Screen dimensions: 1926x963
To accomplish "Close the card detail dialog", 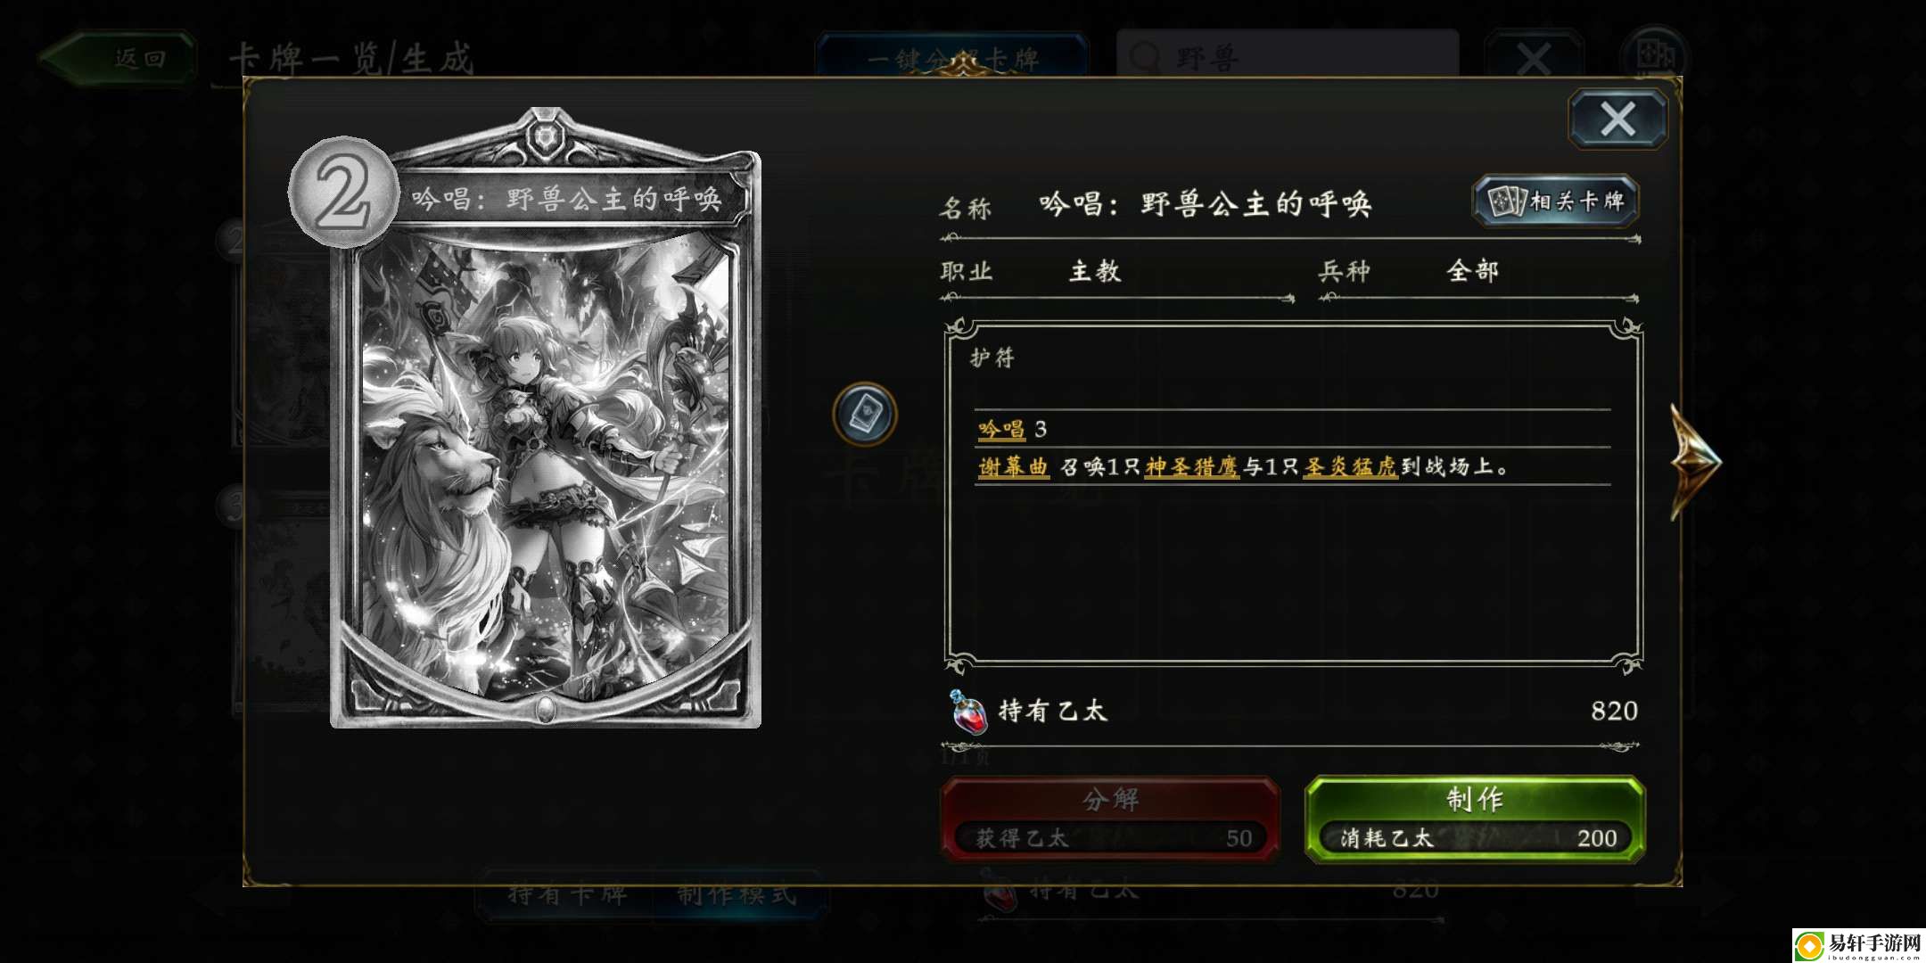I will coord(1617,119).
